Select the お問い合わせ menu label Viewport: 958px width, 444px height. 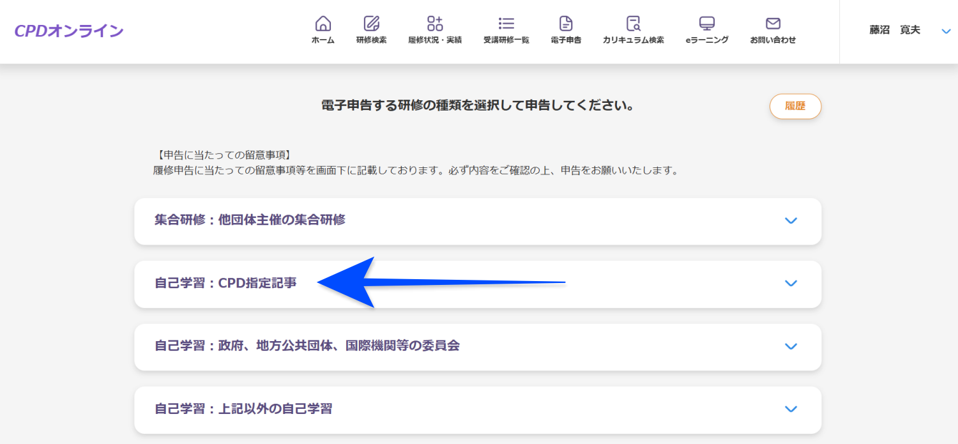pos(773,40)
